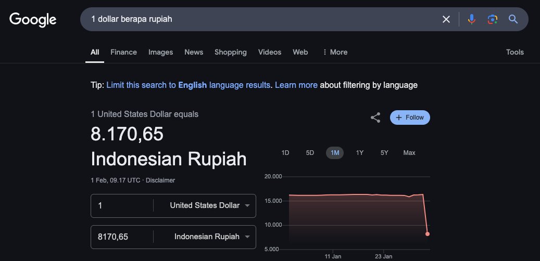This screenshot has width=540, height=261.
Task: Open the three-dot More menu
Action: (335, 53)
